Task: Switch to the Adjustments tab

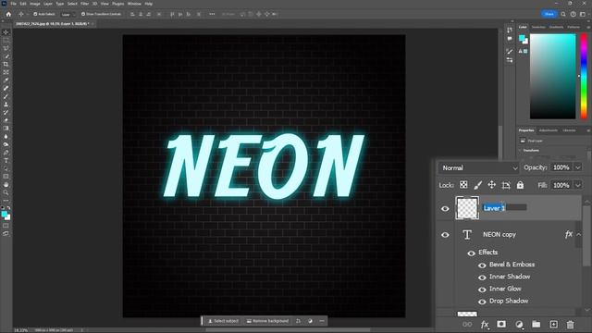Action: [549, 130]
